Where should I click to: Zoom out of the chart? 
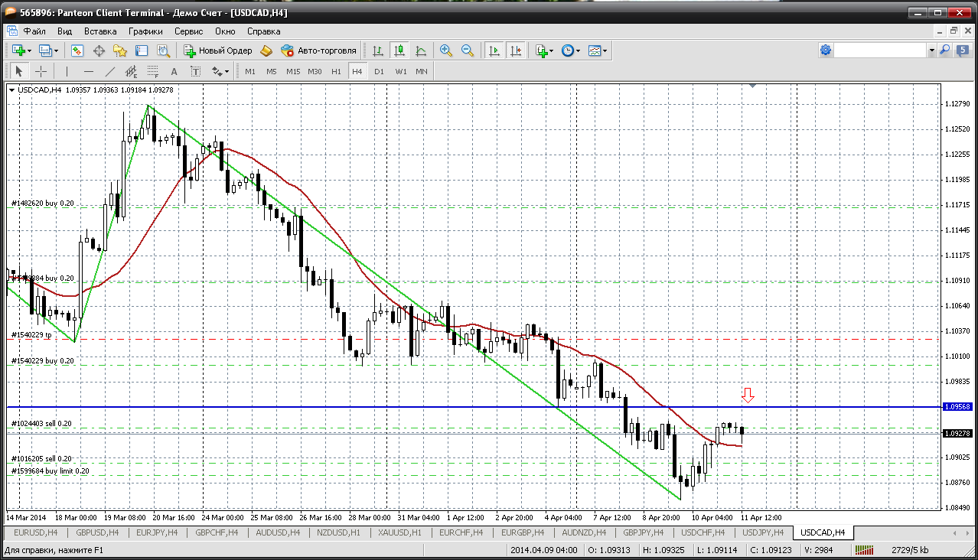tap(467, 50)
